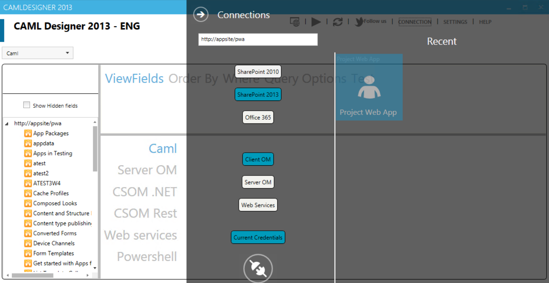
Task: Select the Get started with Apps list
Action: pos(62,263)
